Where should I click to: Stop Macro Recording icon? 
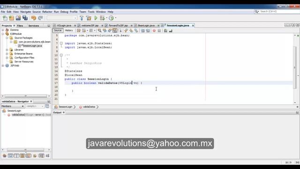[159, 31]
